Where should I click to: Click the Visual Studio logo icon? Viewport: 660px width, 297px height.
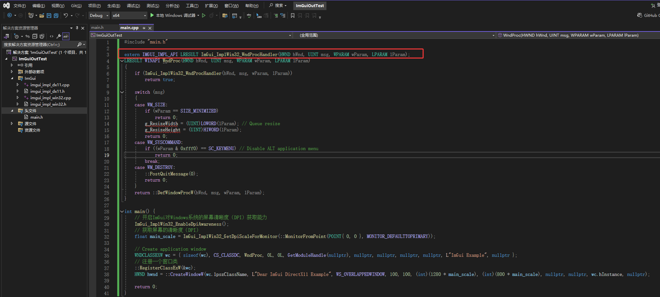click(6, 6)
